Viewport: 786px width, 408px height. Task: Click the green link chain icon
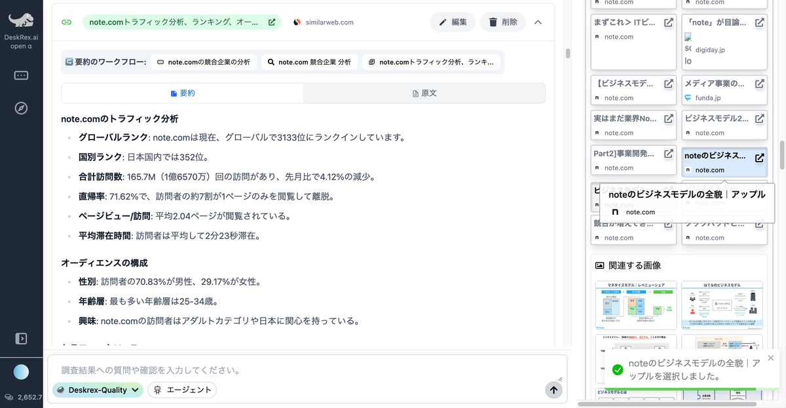click(x=66, y=22)
